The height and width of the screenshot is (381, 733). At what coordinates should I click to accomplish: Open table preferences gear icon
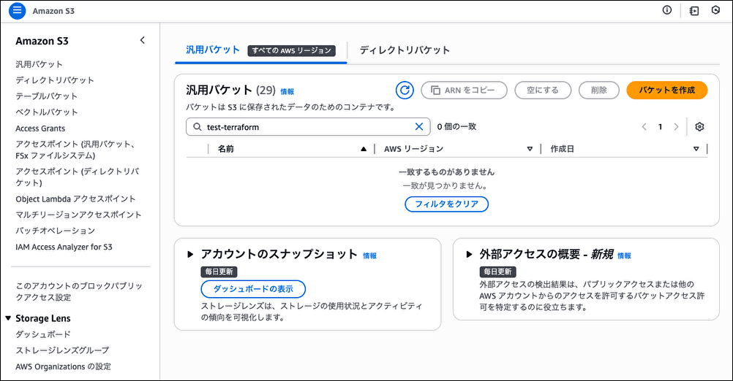(699, 127)
